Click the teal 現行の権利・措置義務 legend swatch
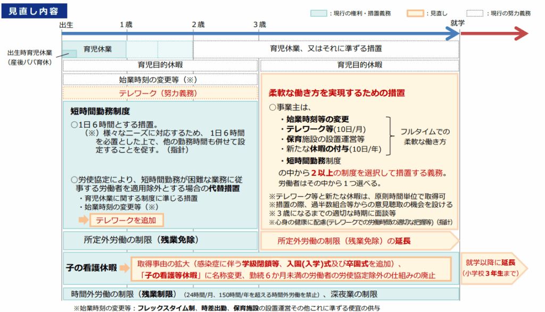 318,13
